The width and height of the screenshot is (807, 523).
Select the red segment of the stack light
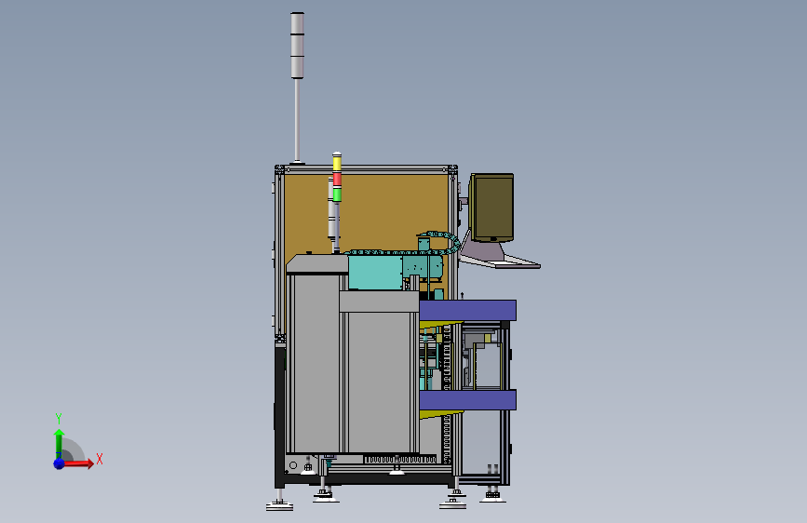tap(337, 179)
